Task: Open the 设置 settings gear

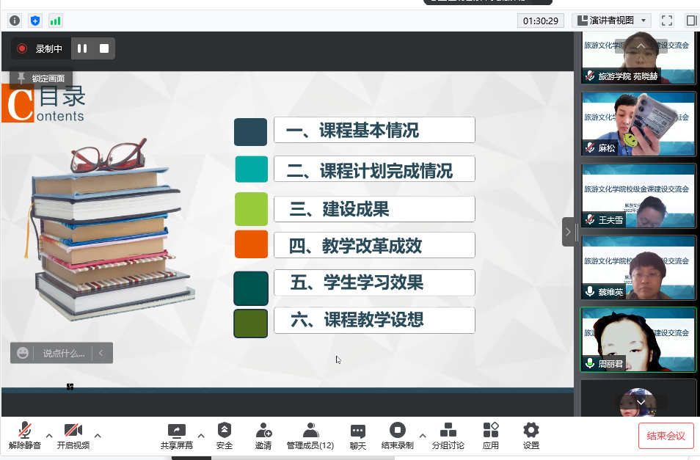Action: point(531,431)
